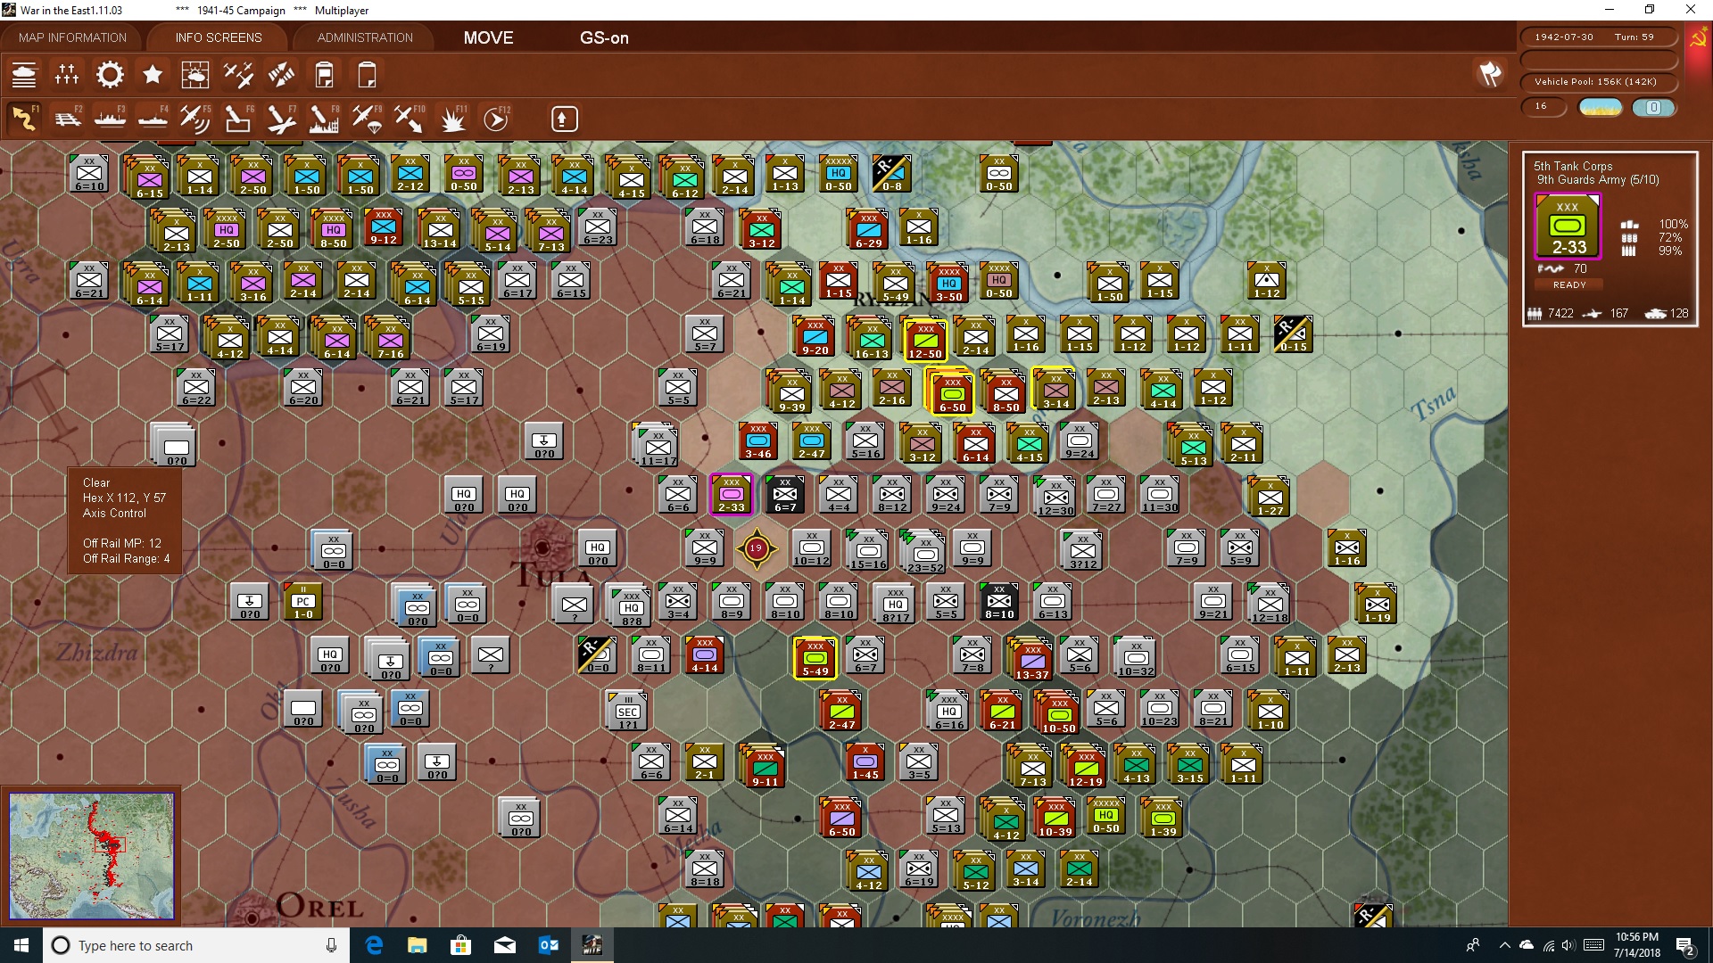Click the 5th Tank Corps title in side panel
The image size is (1713, 963).
[x=1573, y=166]
